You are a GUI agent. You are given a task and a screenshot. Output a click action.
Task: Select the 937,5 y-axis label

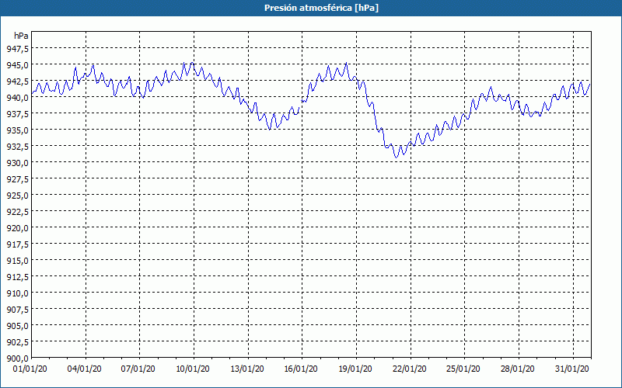(x=17, y=113)
